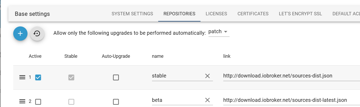Grab the drag handle of row 2

(22, 102)
